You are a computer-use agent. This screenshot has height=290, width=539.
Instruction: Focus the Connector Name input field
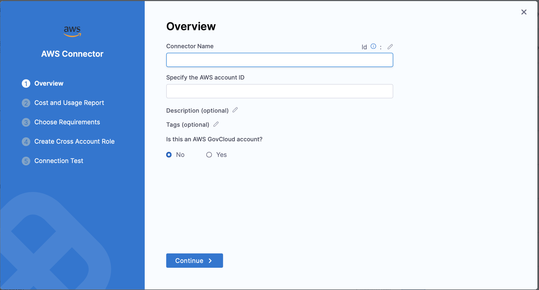[279, 60]
